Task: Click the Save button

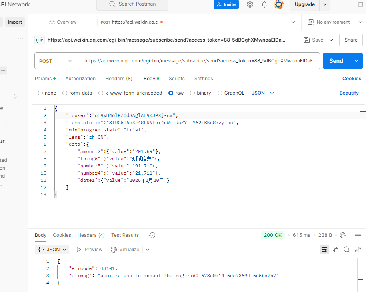Action: point(314,40)
